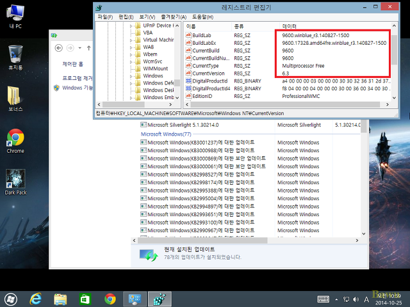Open the Windows Store taskbar icon
The image size is (410, 307).
tap(85, 299)
